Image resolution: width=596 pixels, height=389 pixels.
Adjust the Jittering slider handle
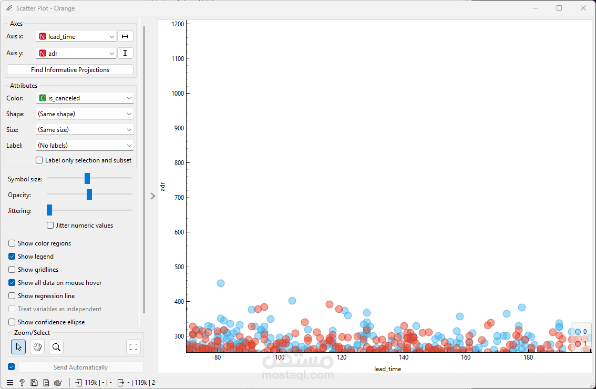point(49,210)
